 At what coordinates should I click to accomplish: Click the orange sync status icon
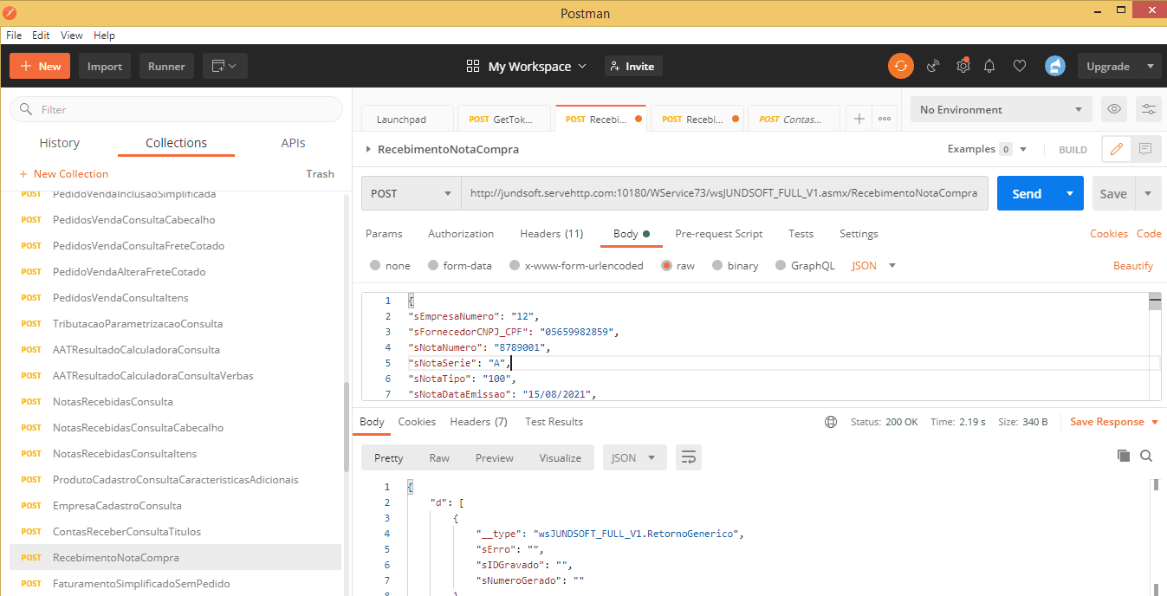coord(901,67)
